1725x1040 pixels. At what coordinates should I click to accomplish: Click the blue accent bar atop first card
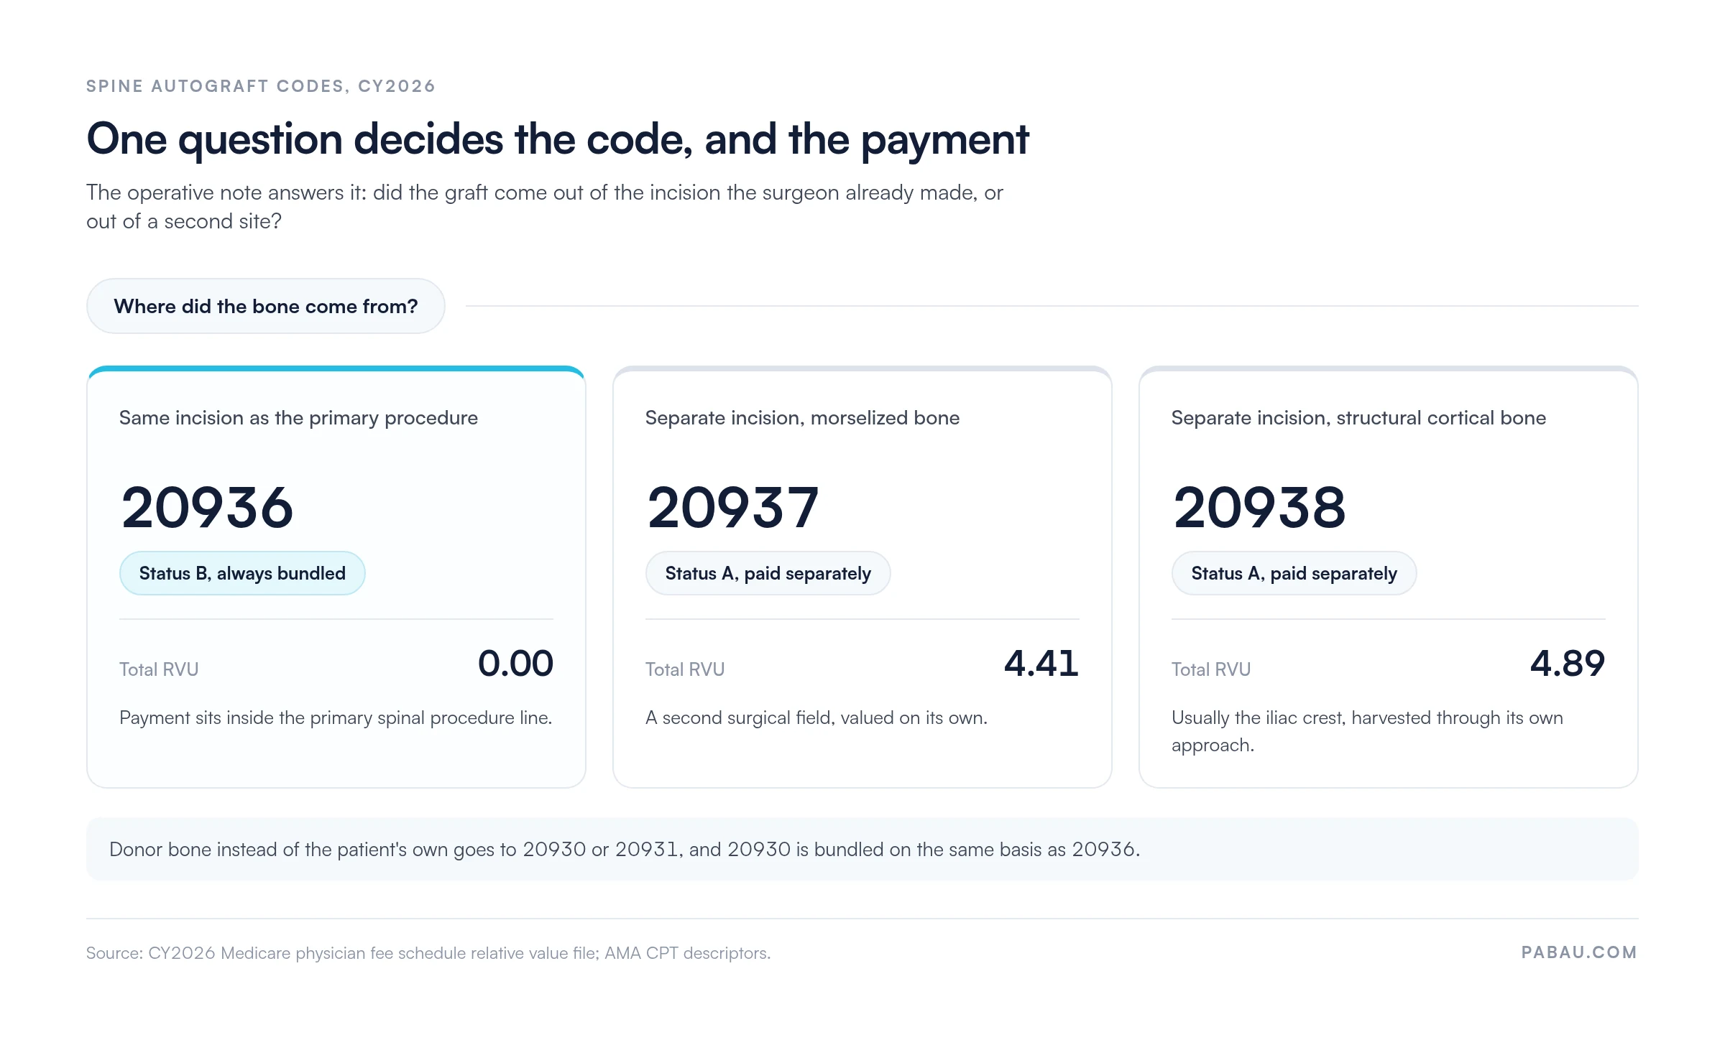[x=336, y=369]
